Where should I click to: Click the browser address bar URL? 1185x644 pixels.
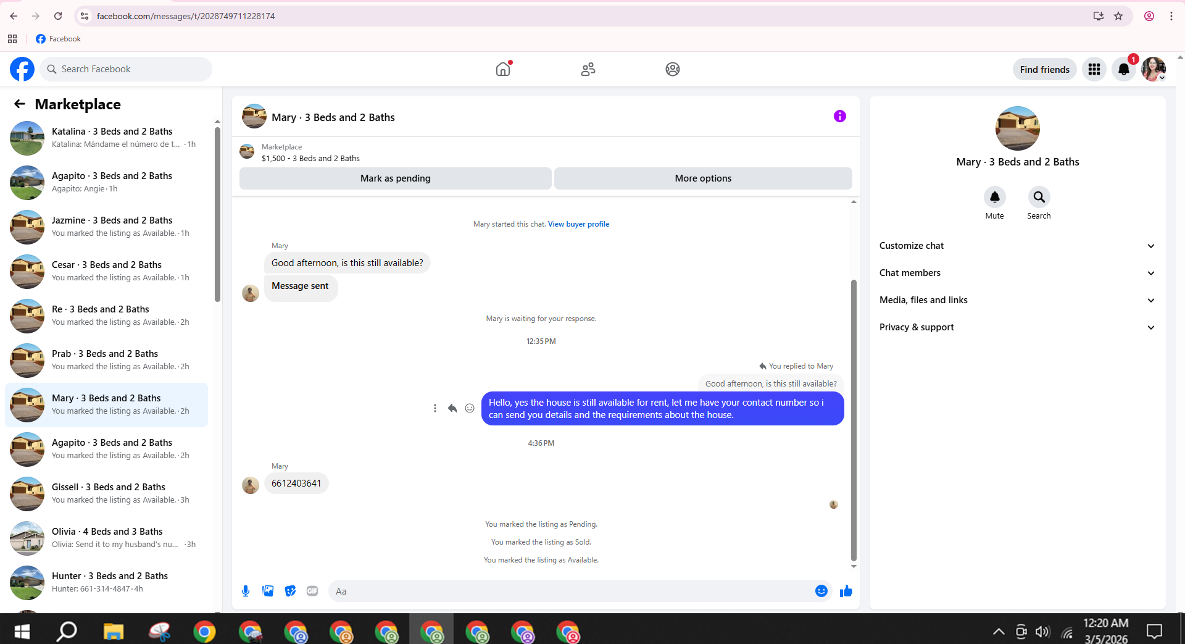click(186, 16)
